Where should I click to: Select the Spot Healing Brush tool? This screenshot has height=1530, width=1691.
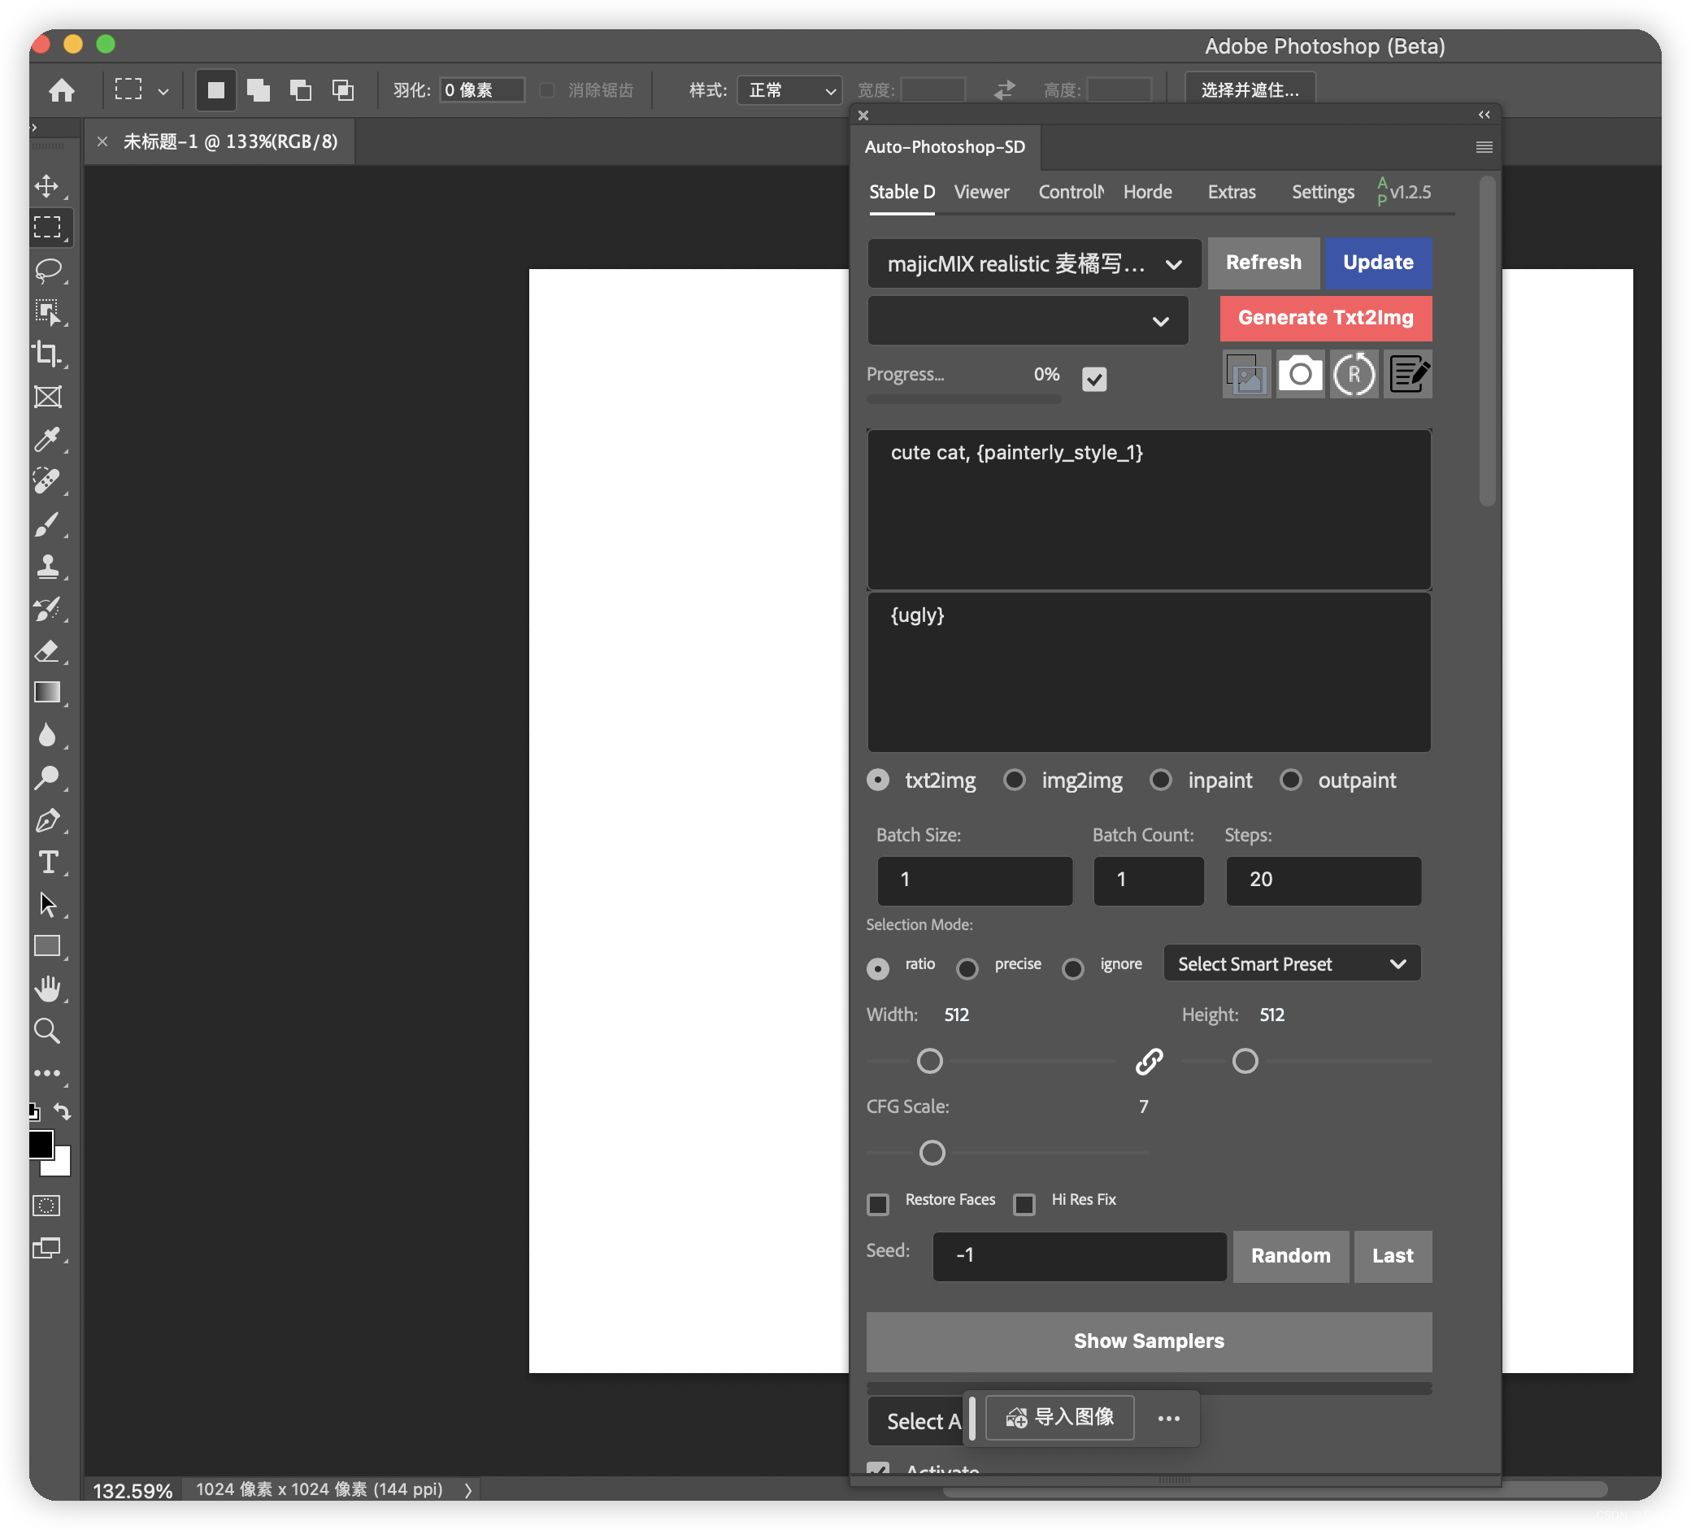tap(47, 480)
